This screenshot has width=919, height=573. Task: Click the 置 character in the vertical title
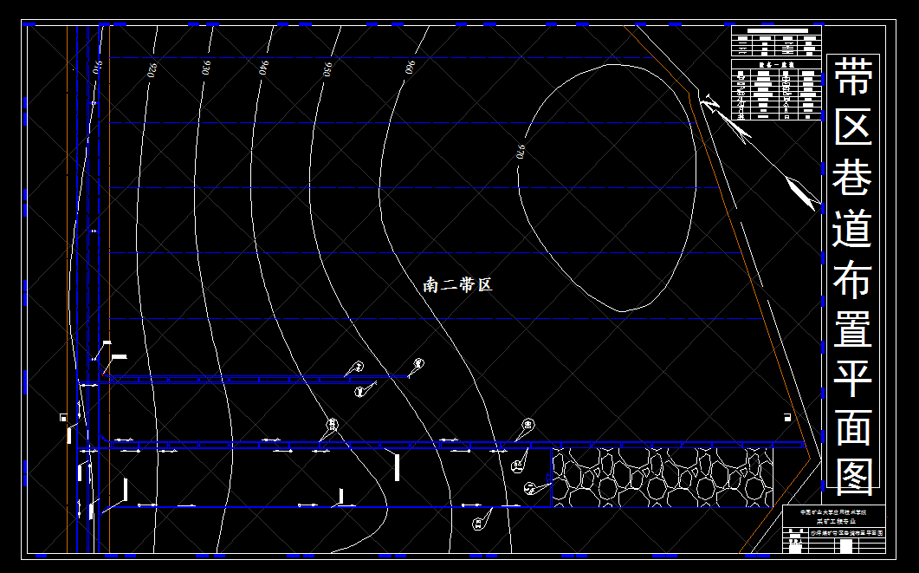click(853, 329)
